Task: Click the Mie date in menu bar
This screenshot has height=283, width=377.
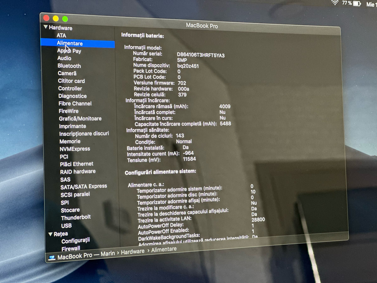Action: click(371, 4)
